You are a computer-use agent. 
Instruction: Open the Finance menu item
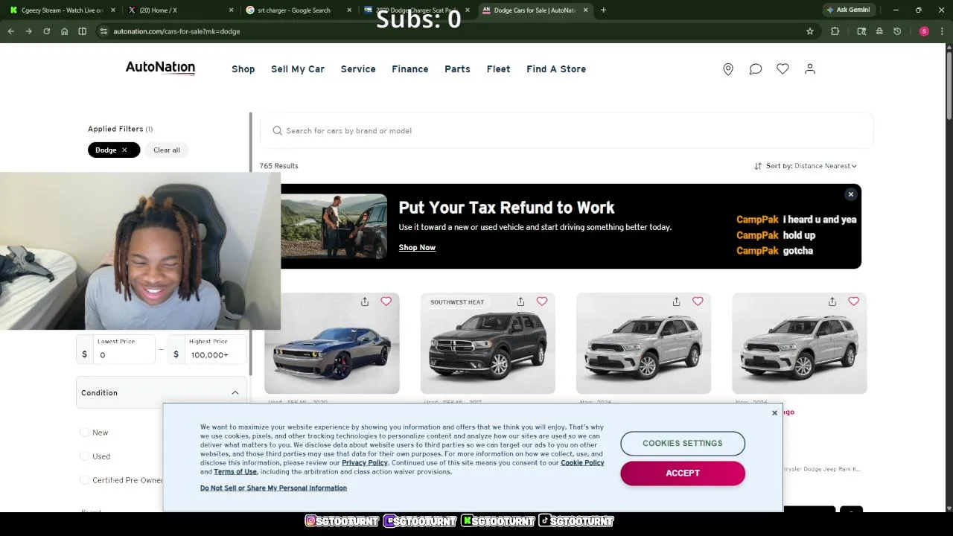[410, 69]
